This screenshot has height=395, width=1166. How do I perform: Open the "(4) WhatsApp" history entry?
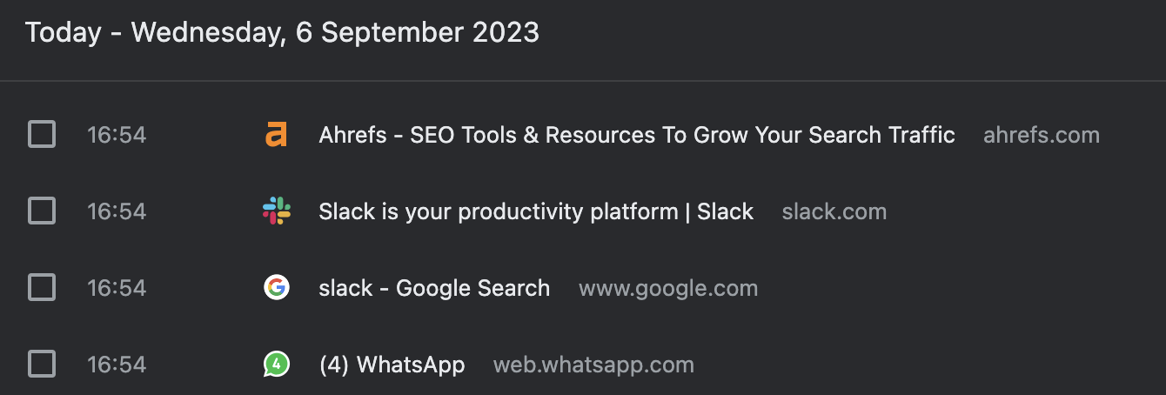click(x=392, y=365)
